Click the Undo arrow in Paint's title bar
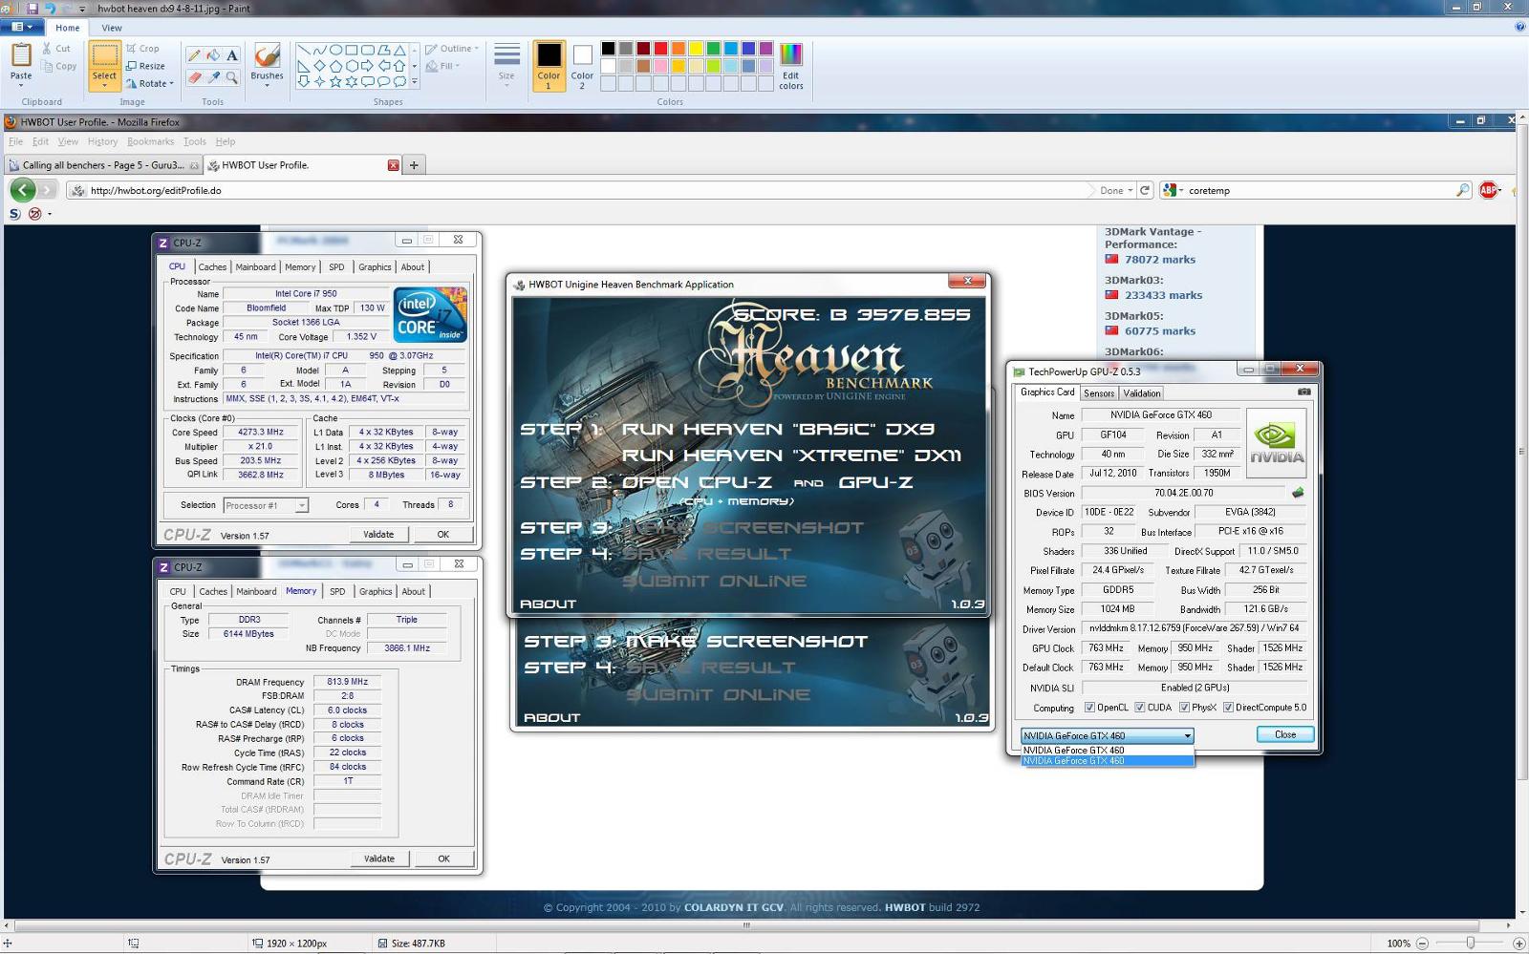 click(x=50, y=8)
